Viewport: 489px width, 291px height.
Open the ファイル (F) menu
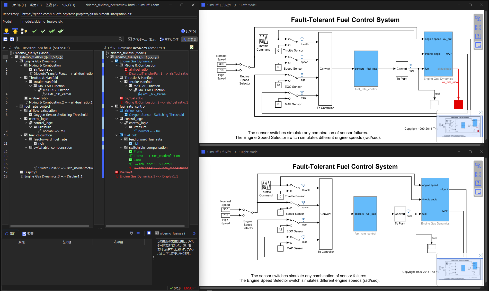point(19,5)
